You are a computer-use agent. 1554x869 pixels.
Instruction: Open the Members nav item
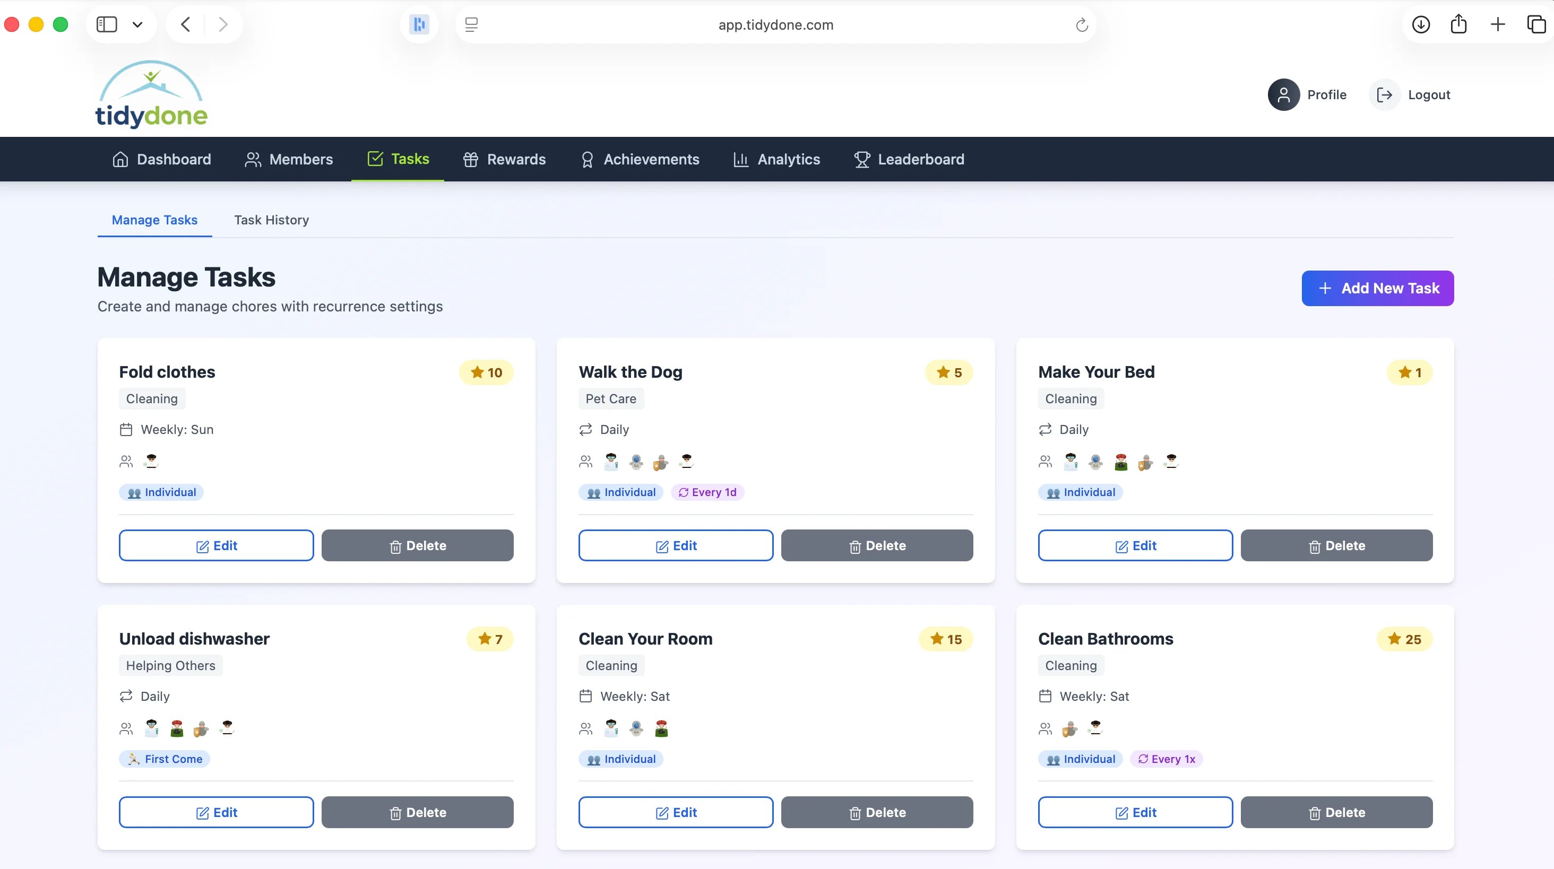pos(289,159)
